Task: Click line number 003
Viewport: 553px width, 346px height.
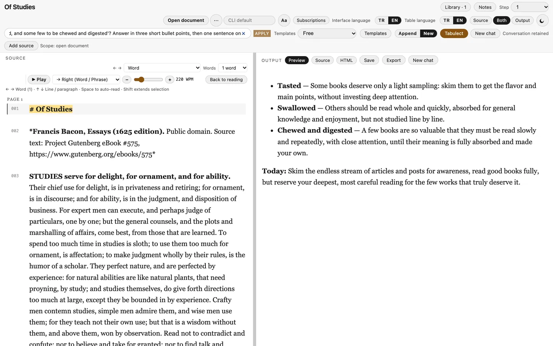Action: coord(15,176)
